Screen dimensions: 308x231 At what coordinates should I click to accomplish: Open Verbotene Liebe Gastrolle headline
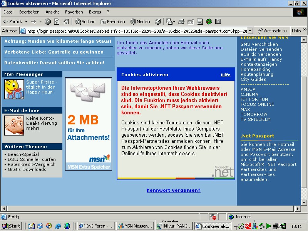54,52
